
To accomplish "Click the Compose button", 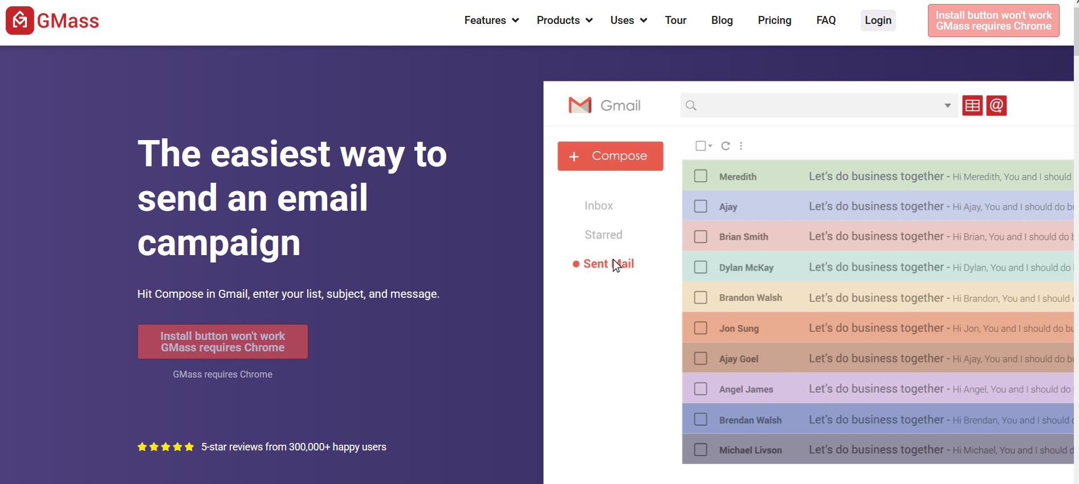I will (610, 156).
